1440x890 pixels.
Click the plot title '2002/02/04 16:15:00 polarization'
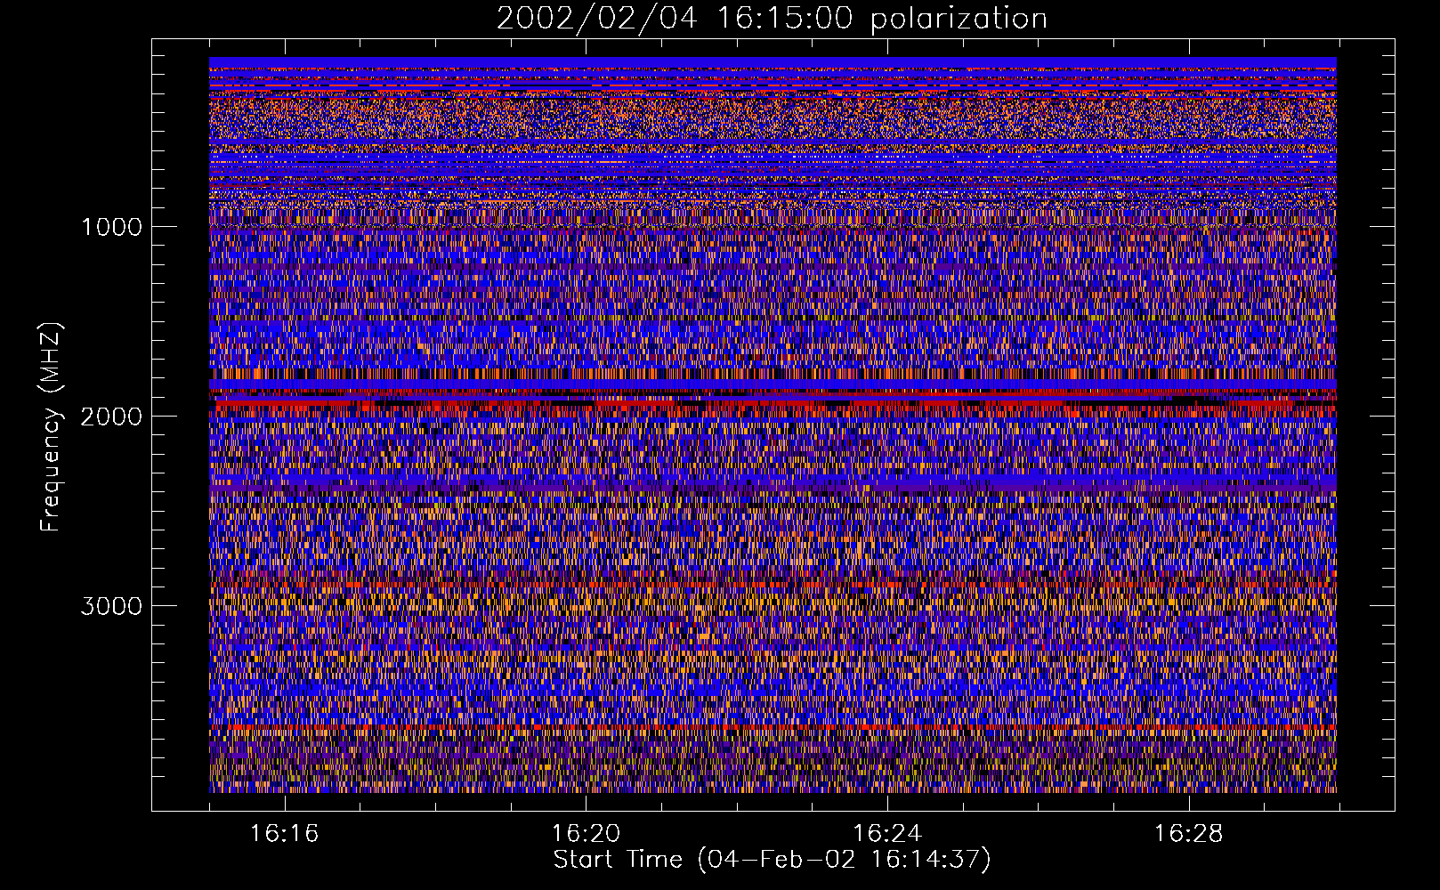tap(772, 19)
